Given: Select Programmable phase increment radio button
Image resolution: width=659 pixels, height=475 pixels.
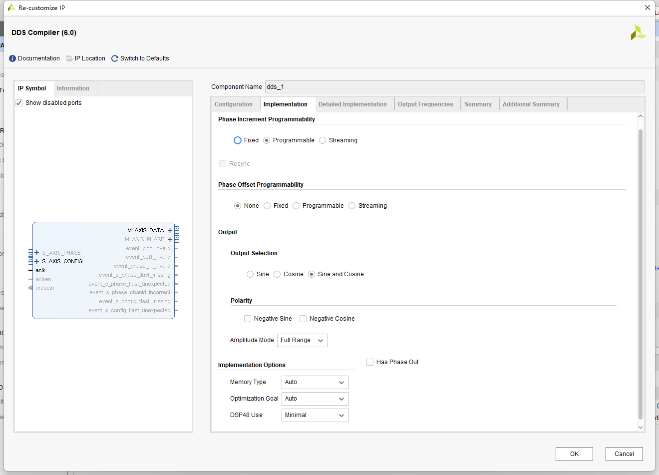Looking at the screenshot, I should 267,140.
